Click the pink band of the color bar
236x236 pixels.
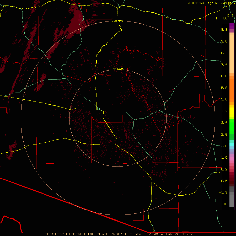pyautogui.click(x=232, y=159)
